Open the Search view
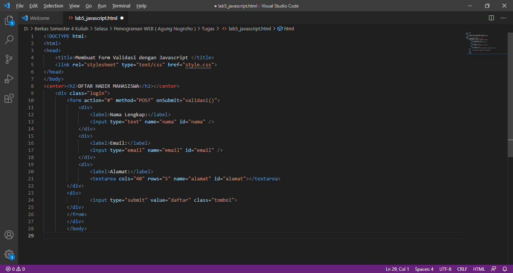 [9, 39]
